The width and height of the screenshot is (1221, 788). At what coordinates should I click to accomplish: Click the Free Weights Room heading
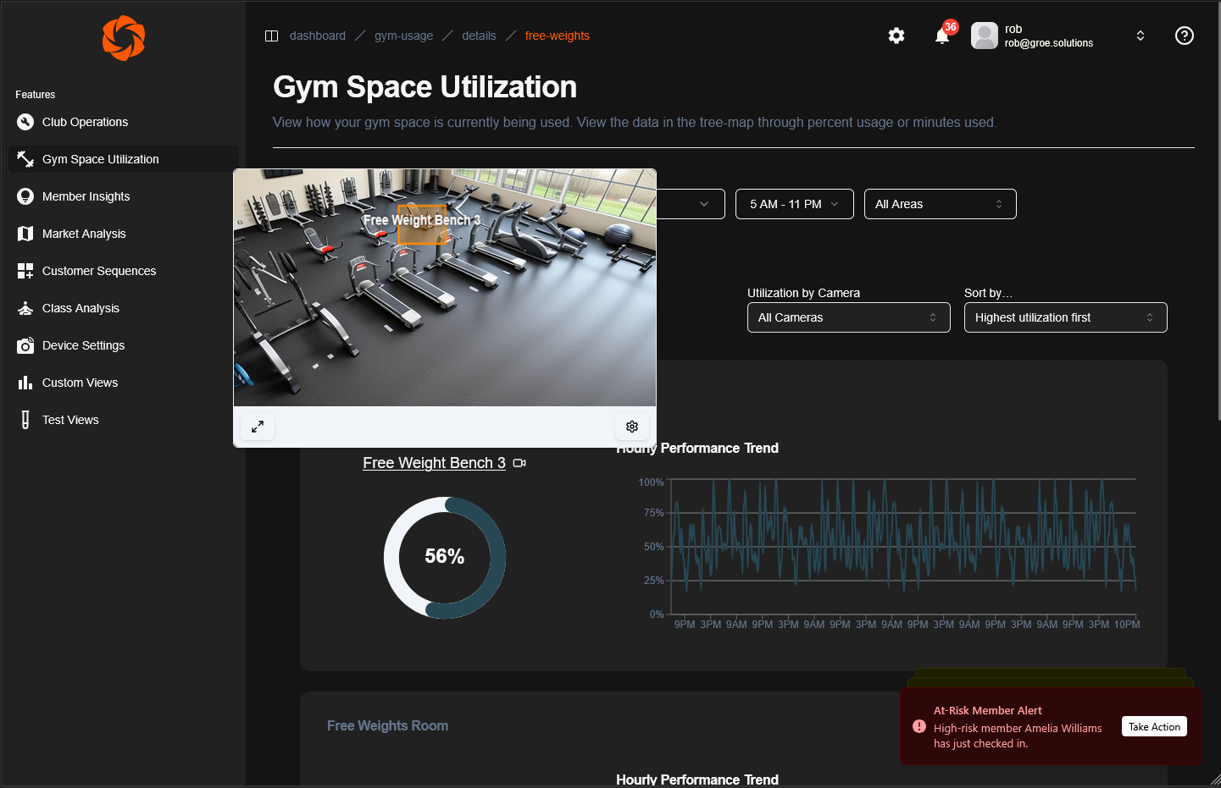[x=388, y=725]
